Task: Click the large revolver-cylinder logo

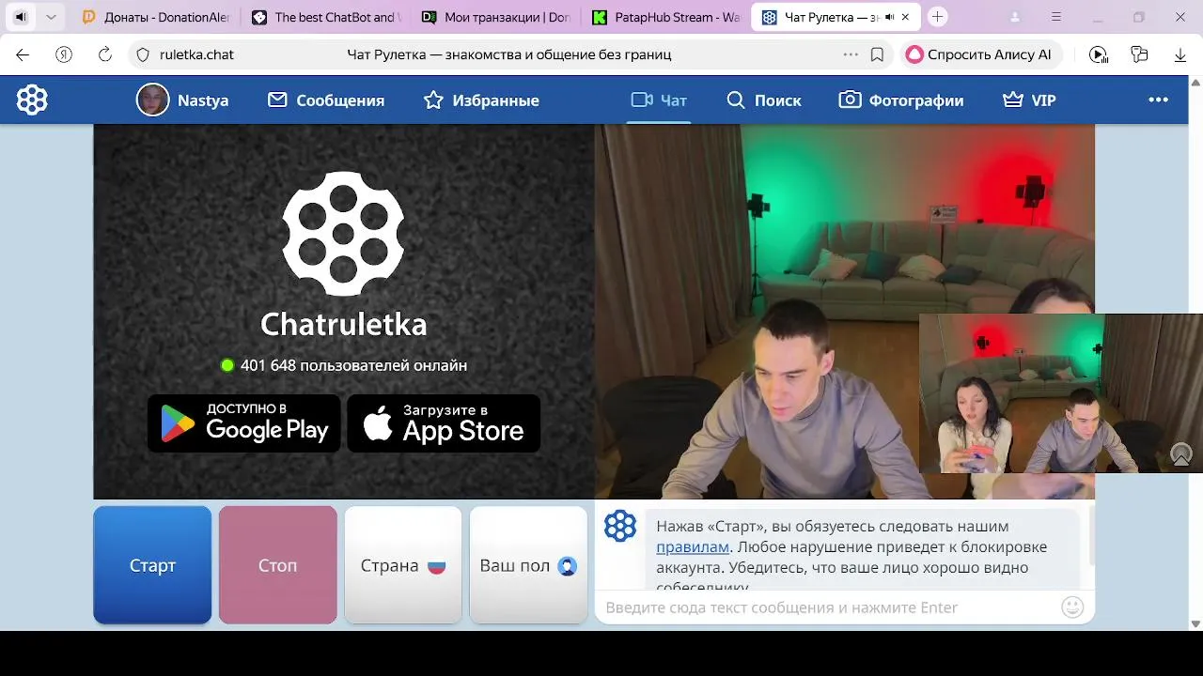Action: (343, 233)
